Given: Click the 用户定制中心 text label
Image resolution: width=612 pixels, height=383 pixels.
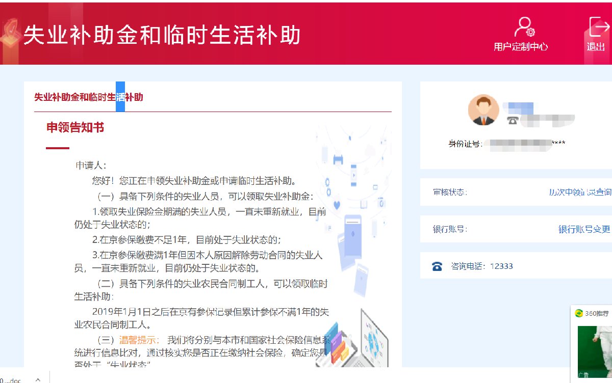Looking at the screenshot, I should [x=521, y=47].
